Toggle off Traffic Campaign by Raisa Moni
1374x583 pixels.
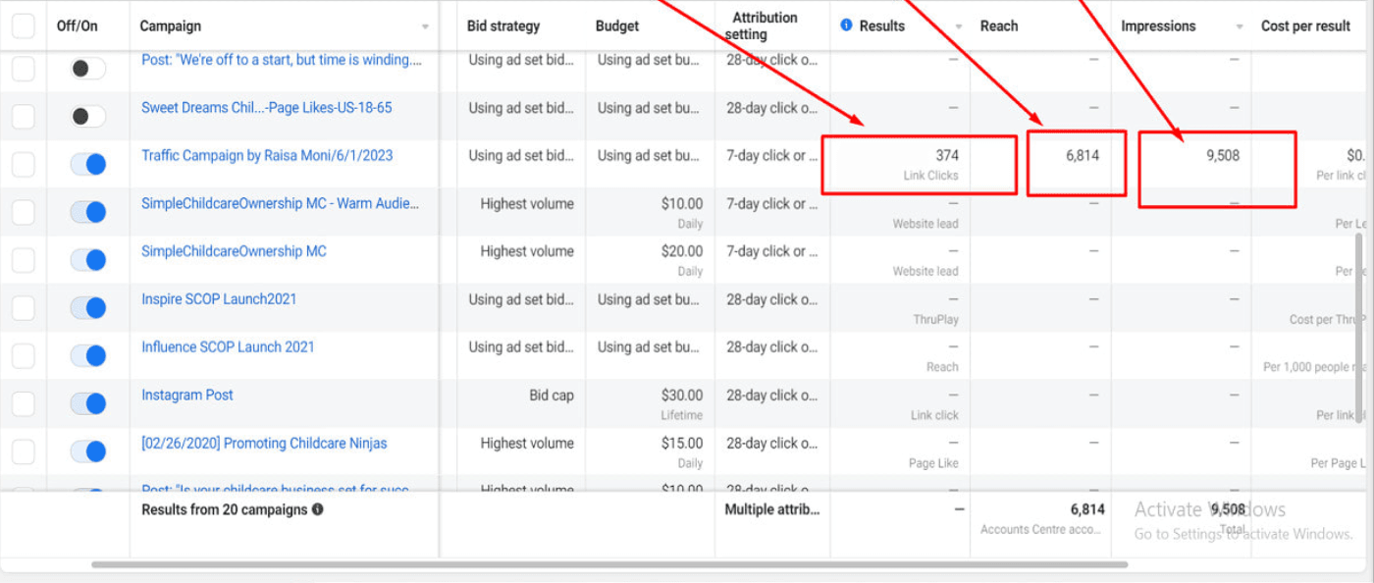88,165
